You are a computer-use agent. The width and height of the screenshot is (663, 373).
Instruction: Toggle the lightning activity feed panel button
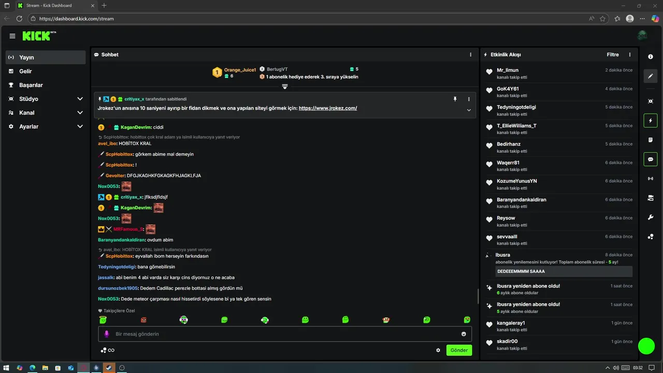coord(651,121)
